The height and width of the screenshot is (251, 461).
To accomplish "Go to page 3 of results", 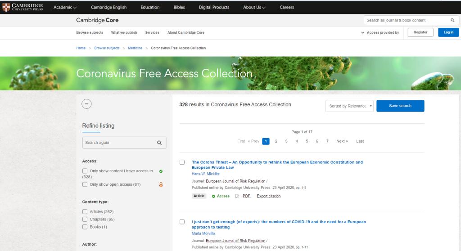I will [x=286, y=141].
